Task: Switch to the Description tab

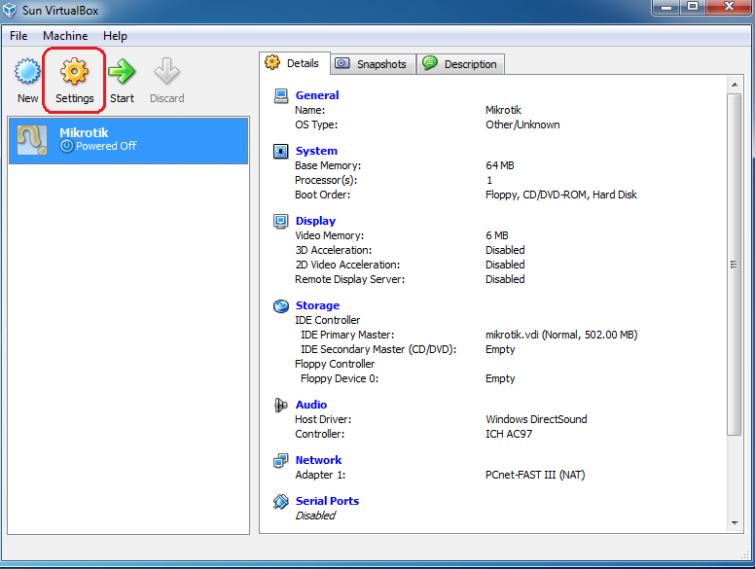Action: (461, 64)
